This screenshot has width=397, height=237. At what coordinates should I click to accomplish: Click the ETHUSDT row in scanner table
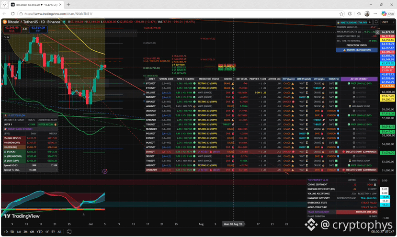pyautogui.click(x=261, y=88)
